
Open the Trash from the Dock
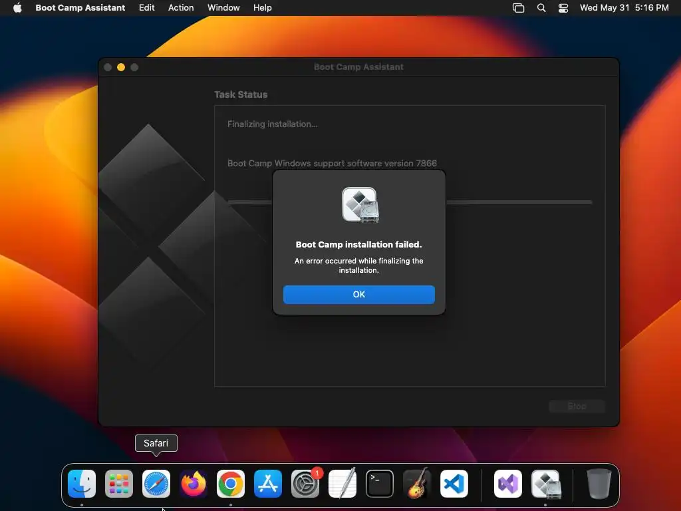pos(599,483)
